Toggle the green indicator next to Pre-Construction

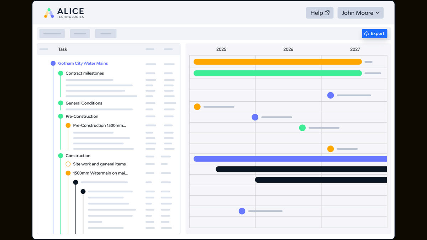[x=60, y=116]
